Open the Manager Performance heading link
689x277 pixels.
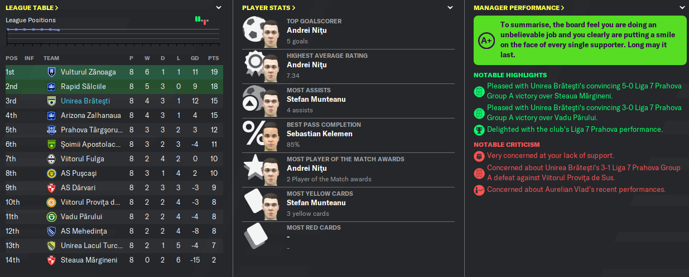[x=519, y=8]
